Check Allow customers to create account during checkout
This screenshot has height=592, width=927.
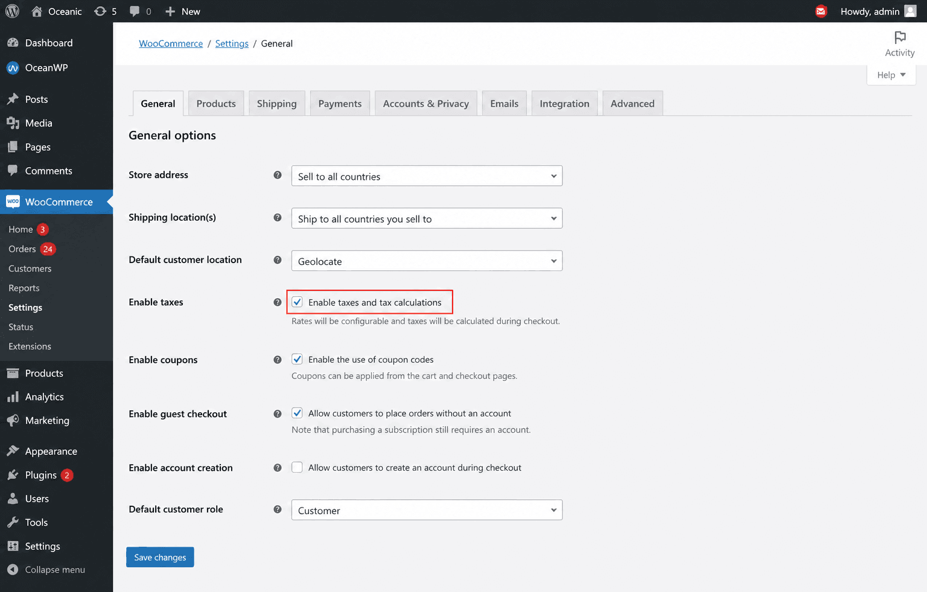(297, 467)
